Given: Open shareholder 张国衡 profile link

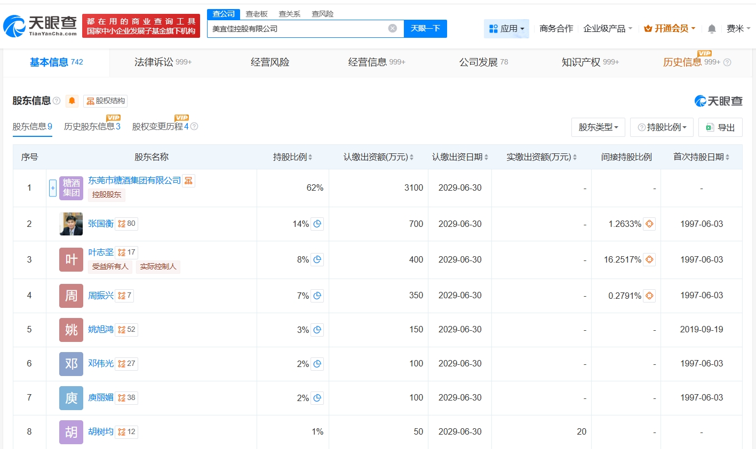Looking at the screenshot, I should pyautogui.click(x=101, y=224).
